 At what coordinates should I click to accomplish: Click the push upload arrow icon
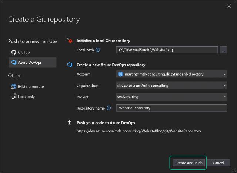tap(69, 123)
